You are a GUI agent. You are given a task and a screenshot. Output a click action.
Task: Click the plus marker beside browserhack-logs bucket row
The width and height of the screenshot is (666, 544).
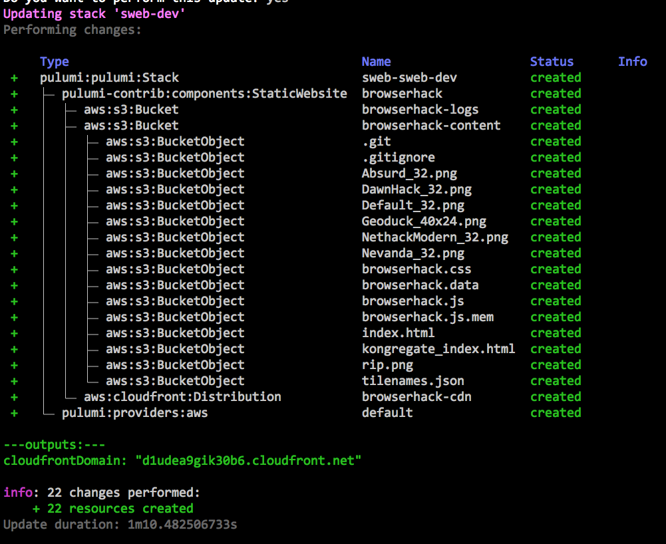(14, 109)
